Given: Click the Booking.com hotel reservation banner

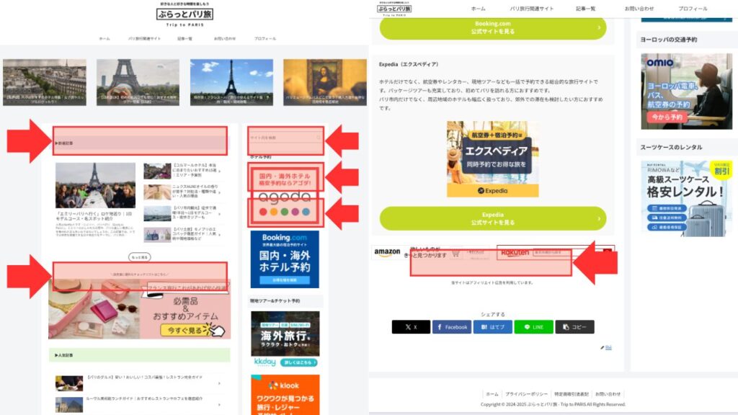Looking at the screenshot, I should click(284, 259).
